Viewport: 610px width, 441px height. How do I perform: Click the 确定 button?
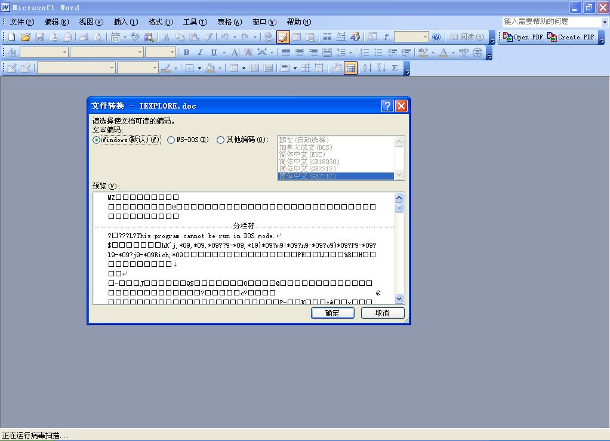point(332,313)
